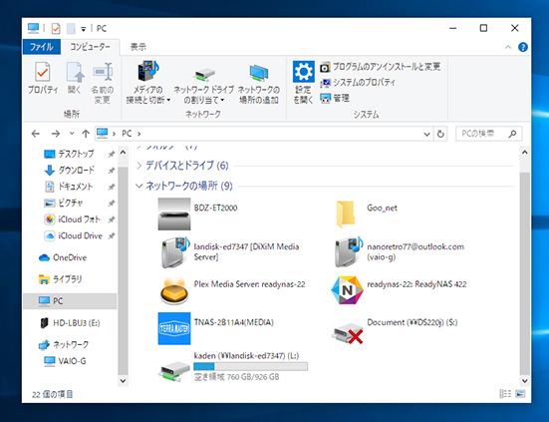Click the pin beside Desktop (デスクトップ)
Viewport: 549px width, 422px height.
pyautogui.click(x=112, y=154)
